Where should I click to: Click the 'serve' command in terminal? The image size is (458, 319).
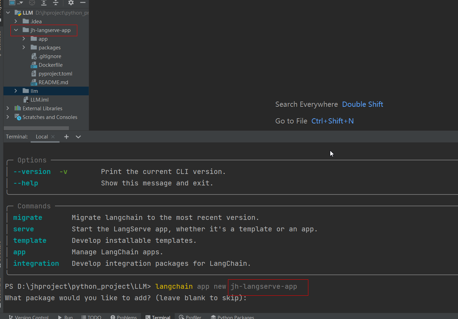(24, 229)
